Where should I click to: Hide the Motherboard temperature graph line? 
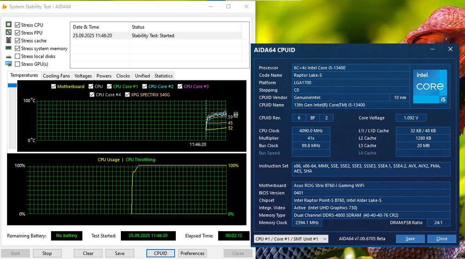coord(53,87)
